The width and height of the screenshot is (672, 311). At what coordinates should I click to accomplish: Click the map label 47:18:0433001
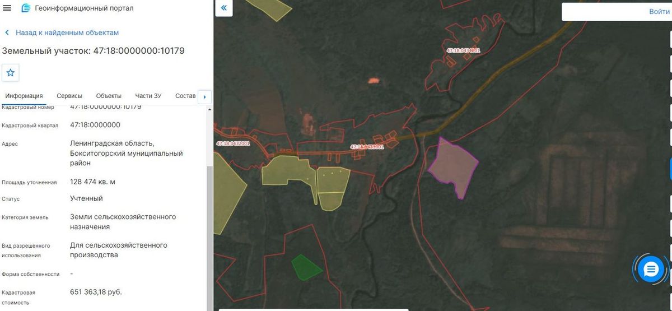[x=367, y=147]
